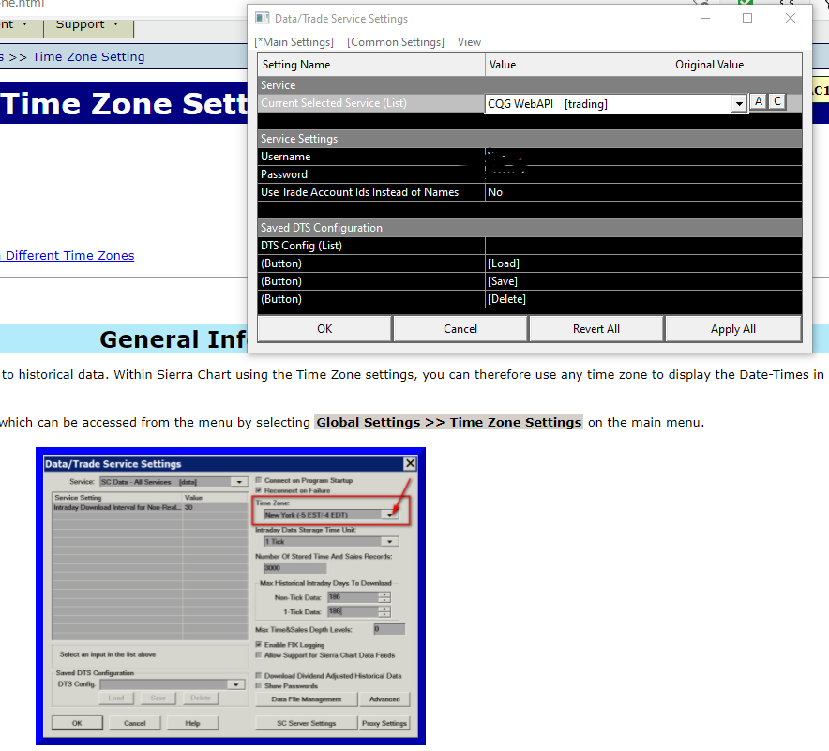The image size is (829, 751).
Task: Click the embedded Data/Trade Service Settings screenshot
Action: pyautogui.click(x=231, y=596)
